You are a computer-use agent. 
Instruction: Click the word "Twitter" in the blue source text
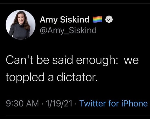pyautogui.click(x=93, y=103)
